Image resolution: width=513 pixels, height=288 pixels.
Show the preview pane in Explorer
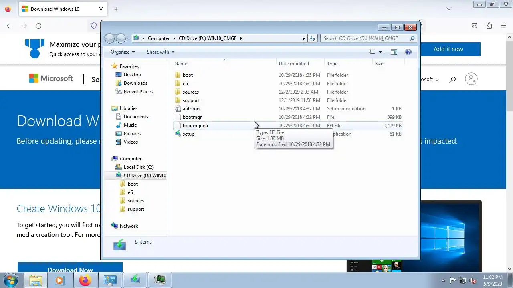pyautogui.click(x=394, y=52)
